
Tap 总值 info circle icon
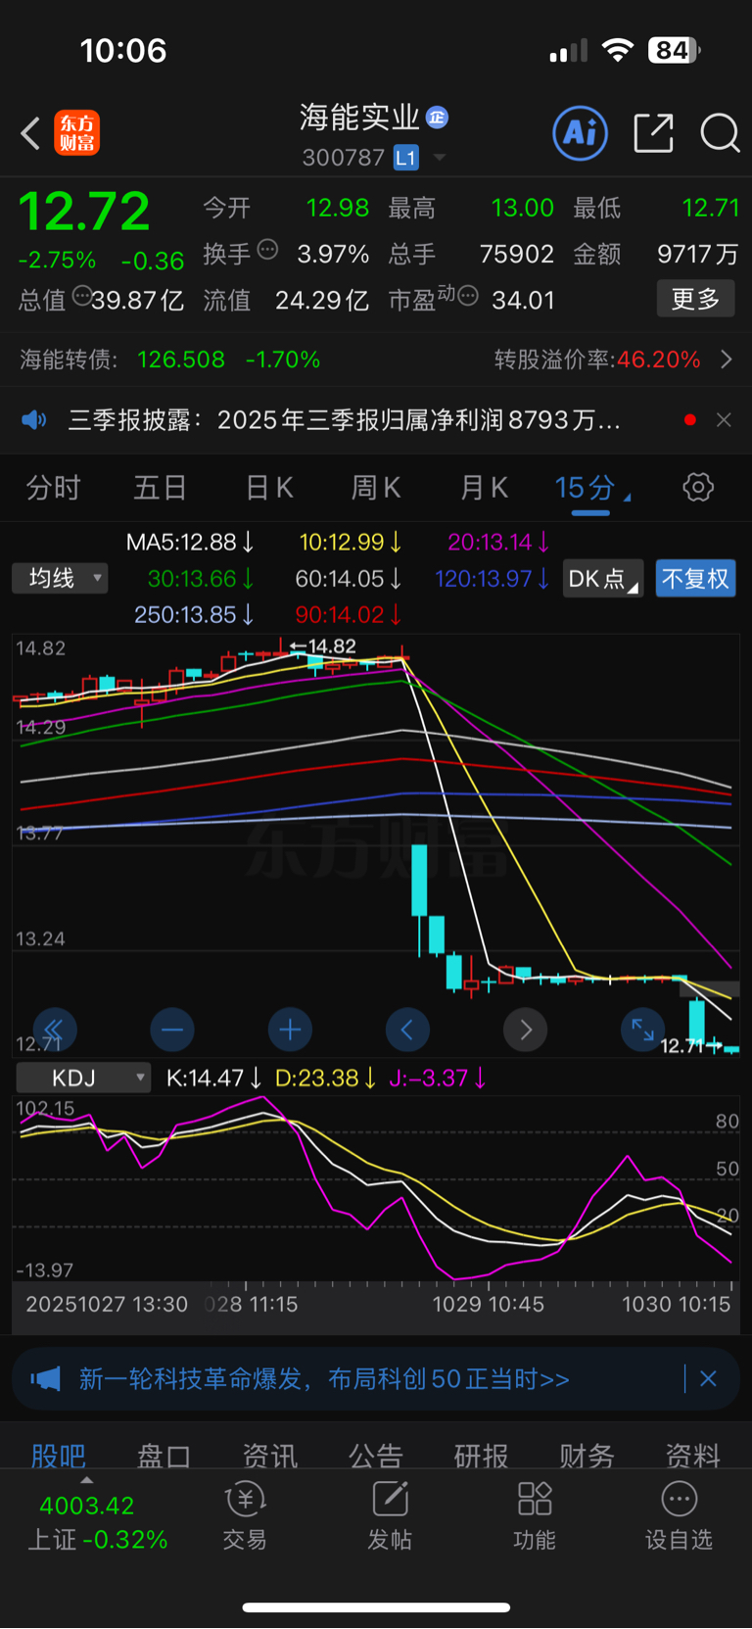[82, 295]
